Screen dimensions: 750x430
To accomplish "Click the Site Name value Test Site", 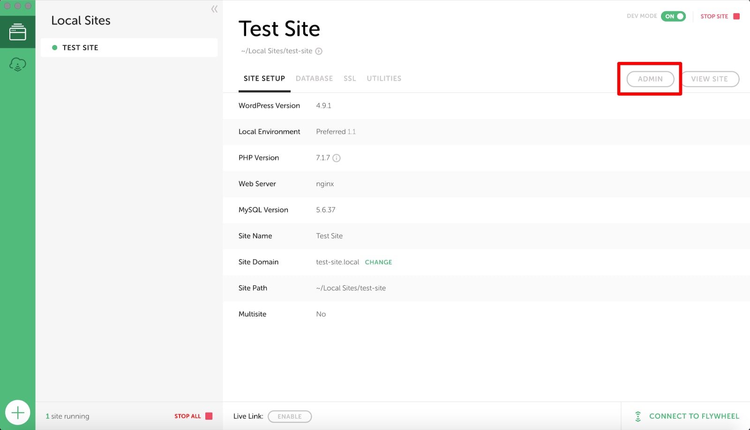I will pyautogui.click(x=329, y=236).
